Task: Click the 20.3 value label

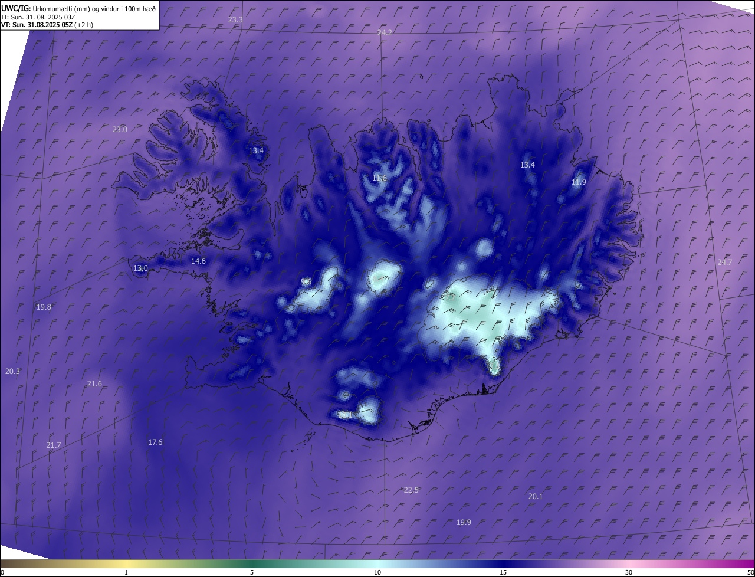Action: (x=12, y=371)
